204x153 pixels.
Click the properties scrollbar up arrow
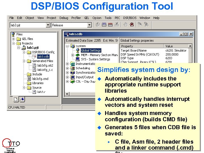190,46
